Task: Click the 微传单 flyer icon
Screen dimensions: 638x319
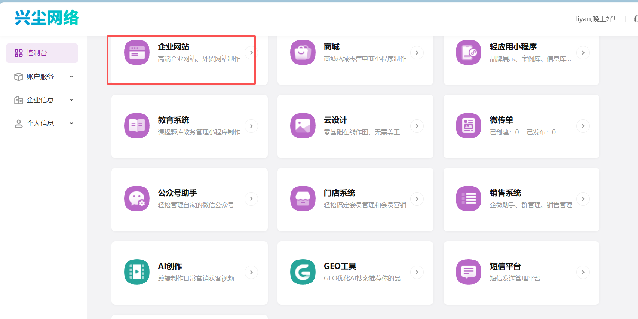Action: point(469,126)
